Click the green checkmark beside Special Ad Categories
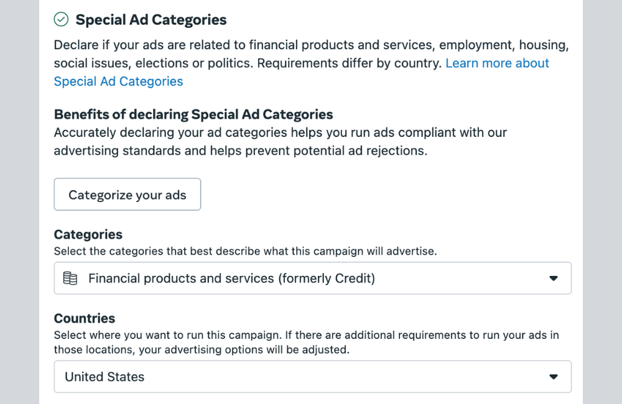622x404 pixels. point(60,19)
